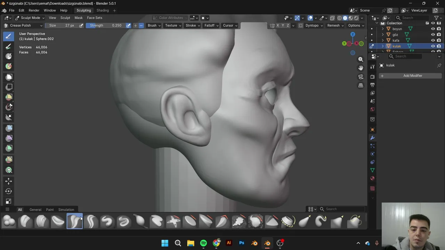This screenshot has width=445, height=250.
Task: Toggle the camera view gizmo icon
Action: pyautogui.click(x=361, y=77)
